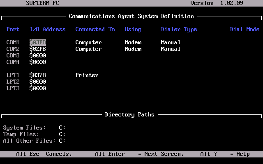The width and height of the screenshot is (263, 164).
Task: Select the COM1 I/O address $03F8 field
Action: 38,42
